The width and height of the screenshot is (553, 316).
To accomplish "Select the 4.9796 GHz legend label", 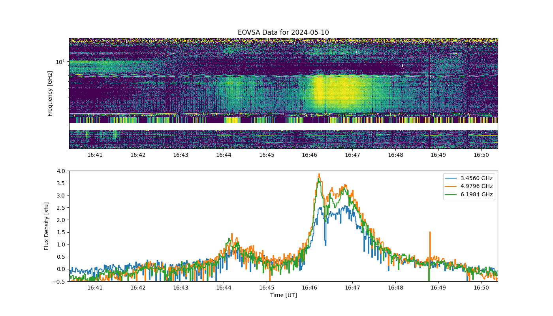I will coord(477,186).
